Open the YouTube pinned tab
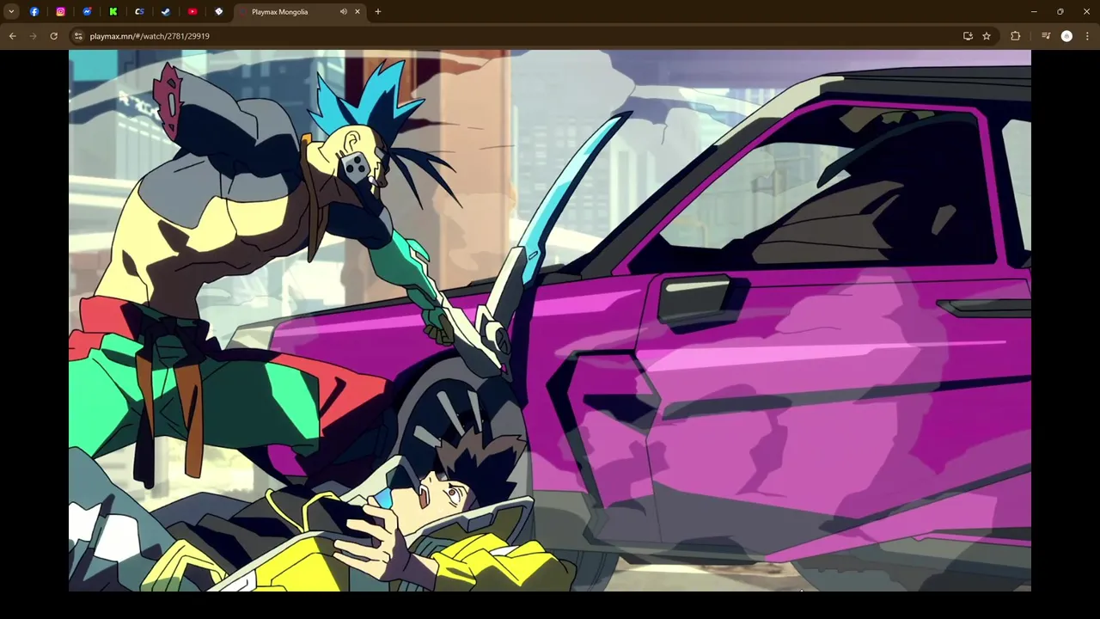The width and height of the screenshot is (1100, 619). click(x=192, y=12)
